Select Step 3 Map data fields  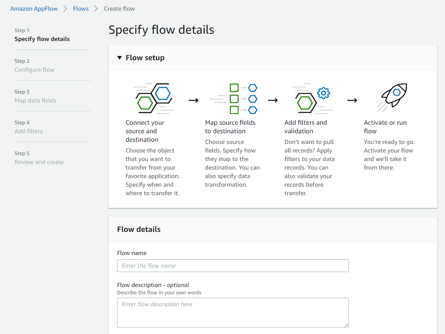point(36,100)
